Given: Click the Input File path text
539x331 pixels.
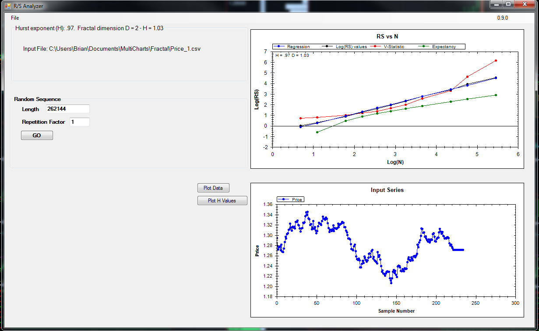Looking at the screenshot, I should [x=112, y=49].
